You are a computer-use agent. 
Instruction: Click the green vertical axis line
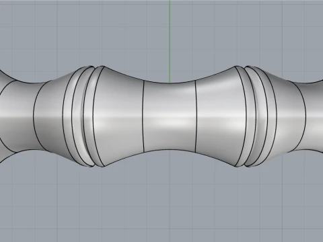(x=170, y=41)
